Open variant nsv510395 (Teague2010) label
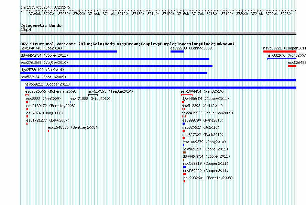 coord(110,91)
